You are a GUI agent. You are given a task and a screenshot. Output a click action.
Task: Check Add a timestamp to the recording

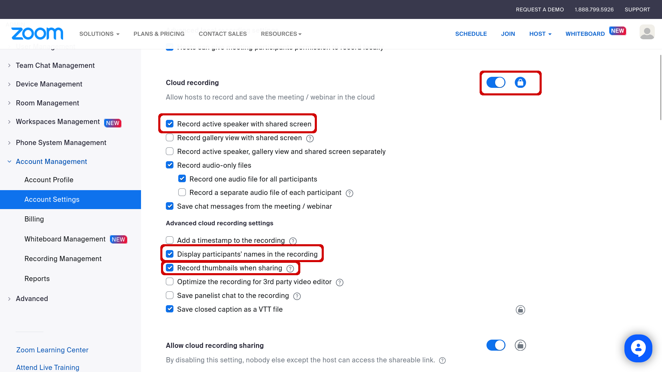tap(170, 240)
